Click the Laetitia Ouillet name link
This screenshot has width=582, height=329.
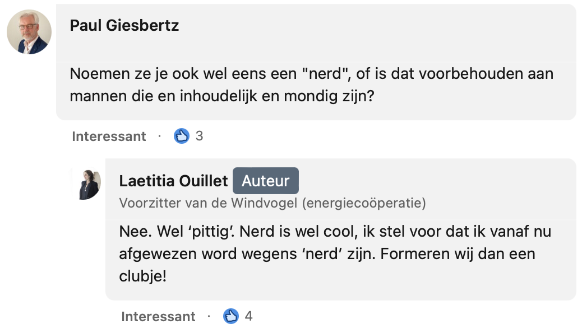click(174, 181)
